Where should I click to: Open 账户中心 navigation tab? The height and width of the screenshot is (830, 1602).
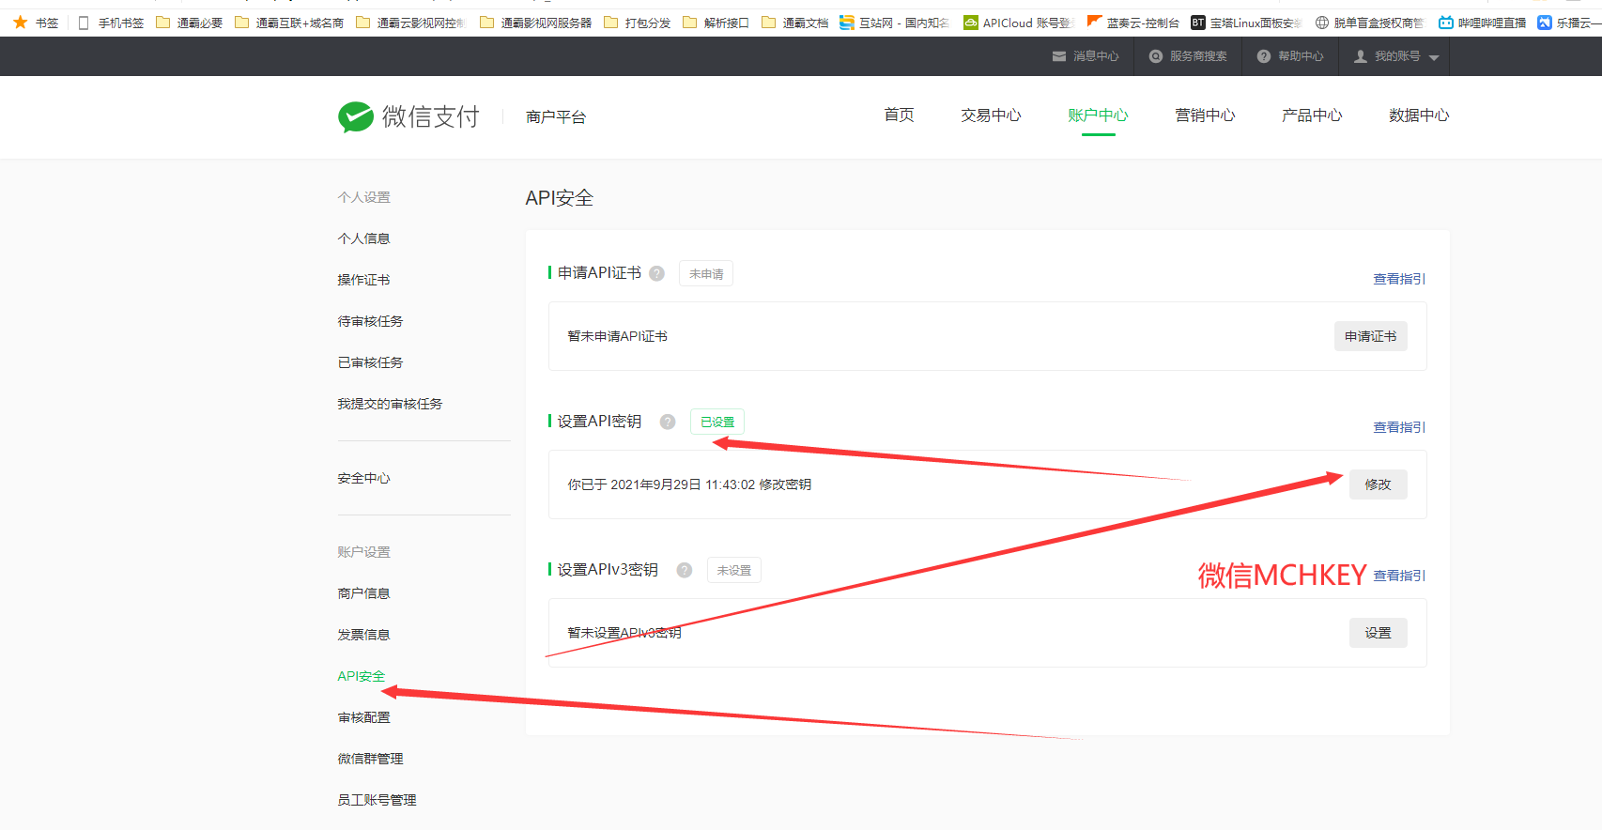1098,115
